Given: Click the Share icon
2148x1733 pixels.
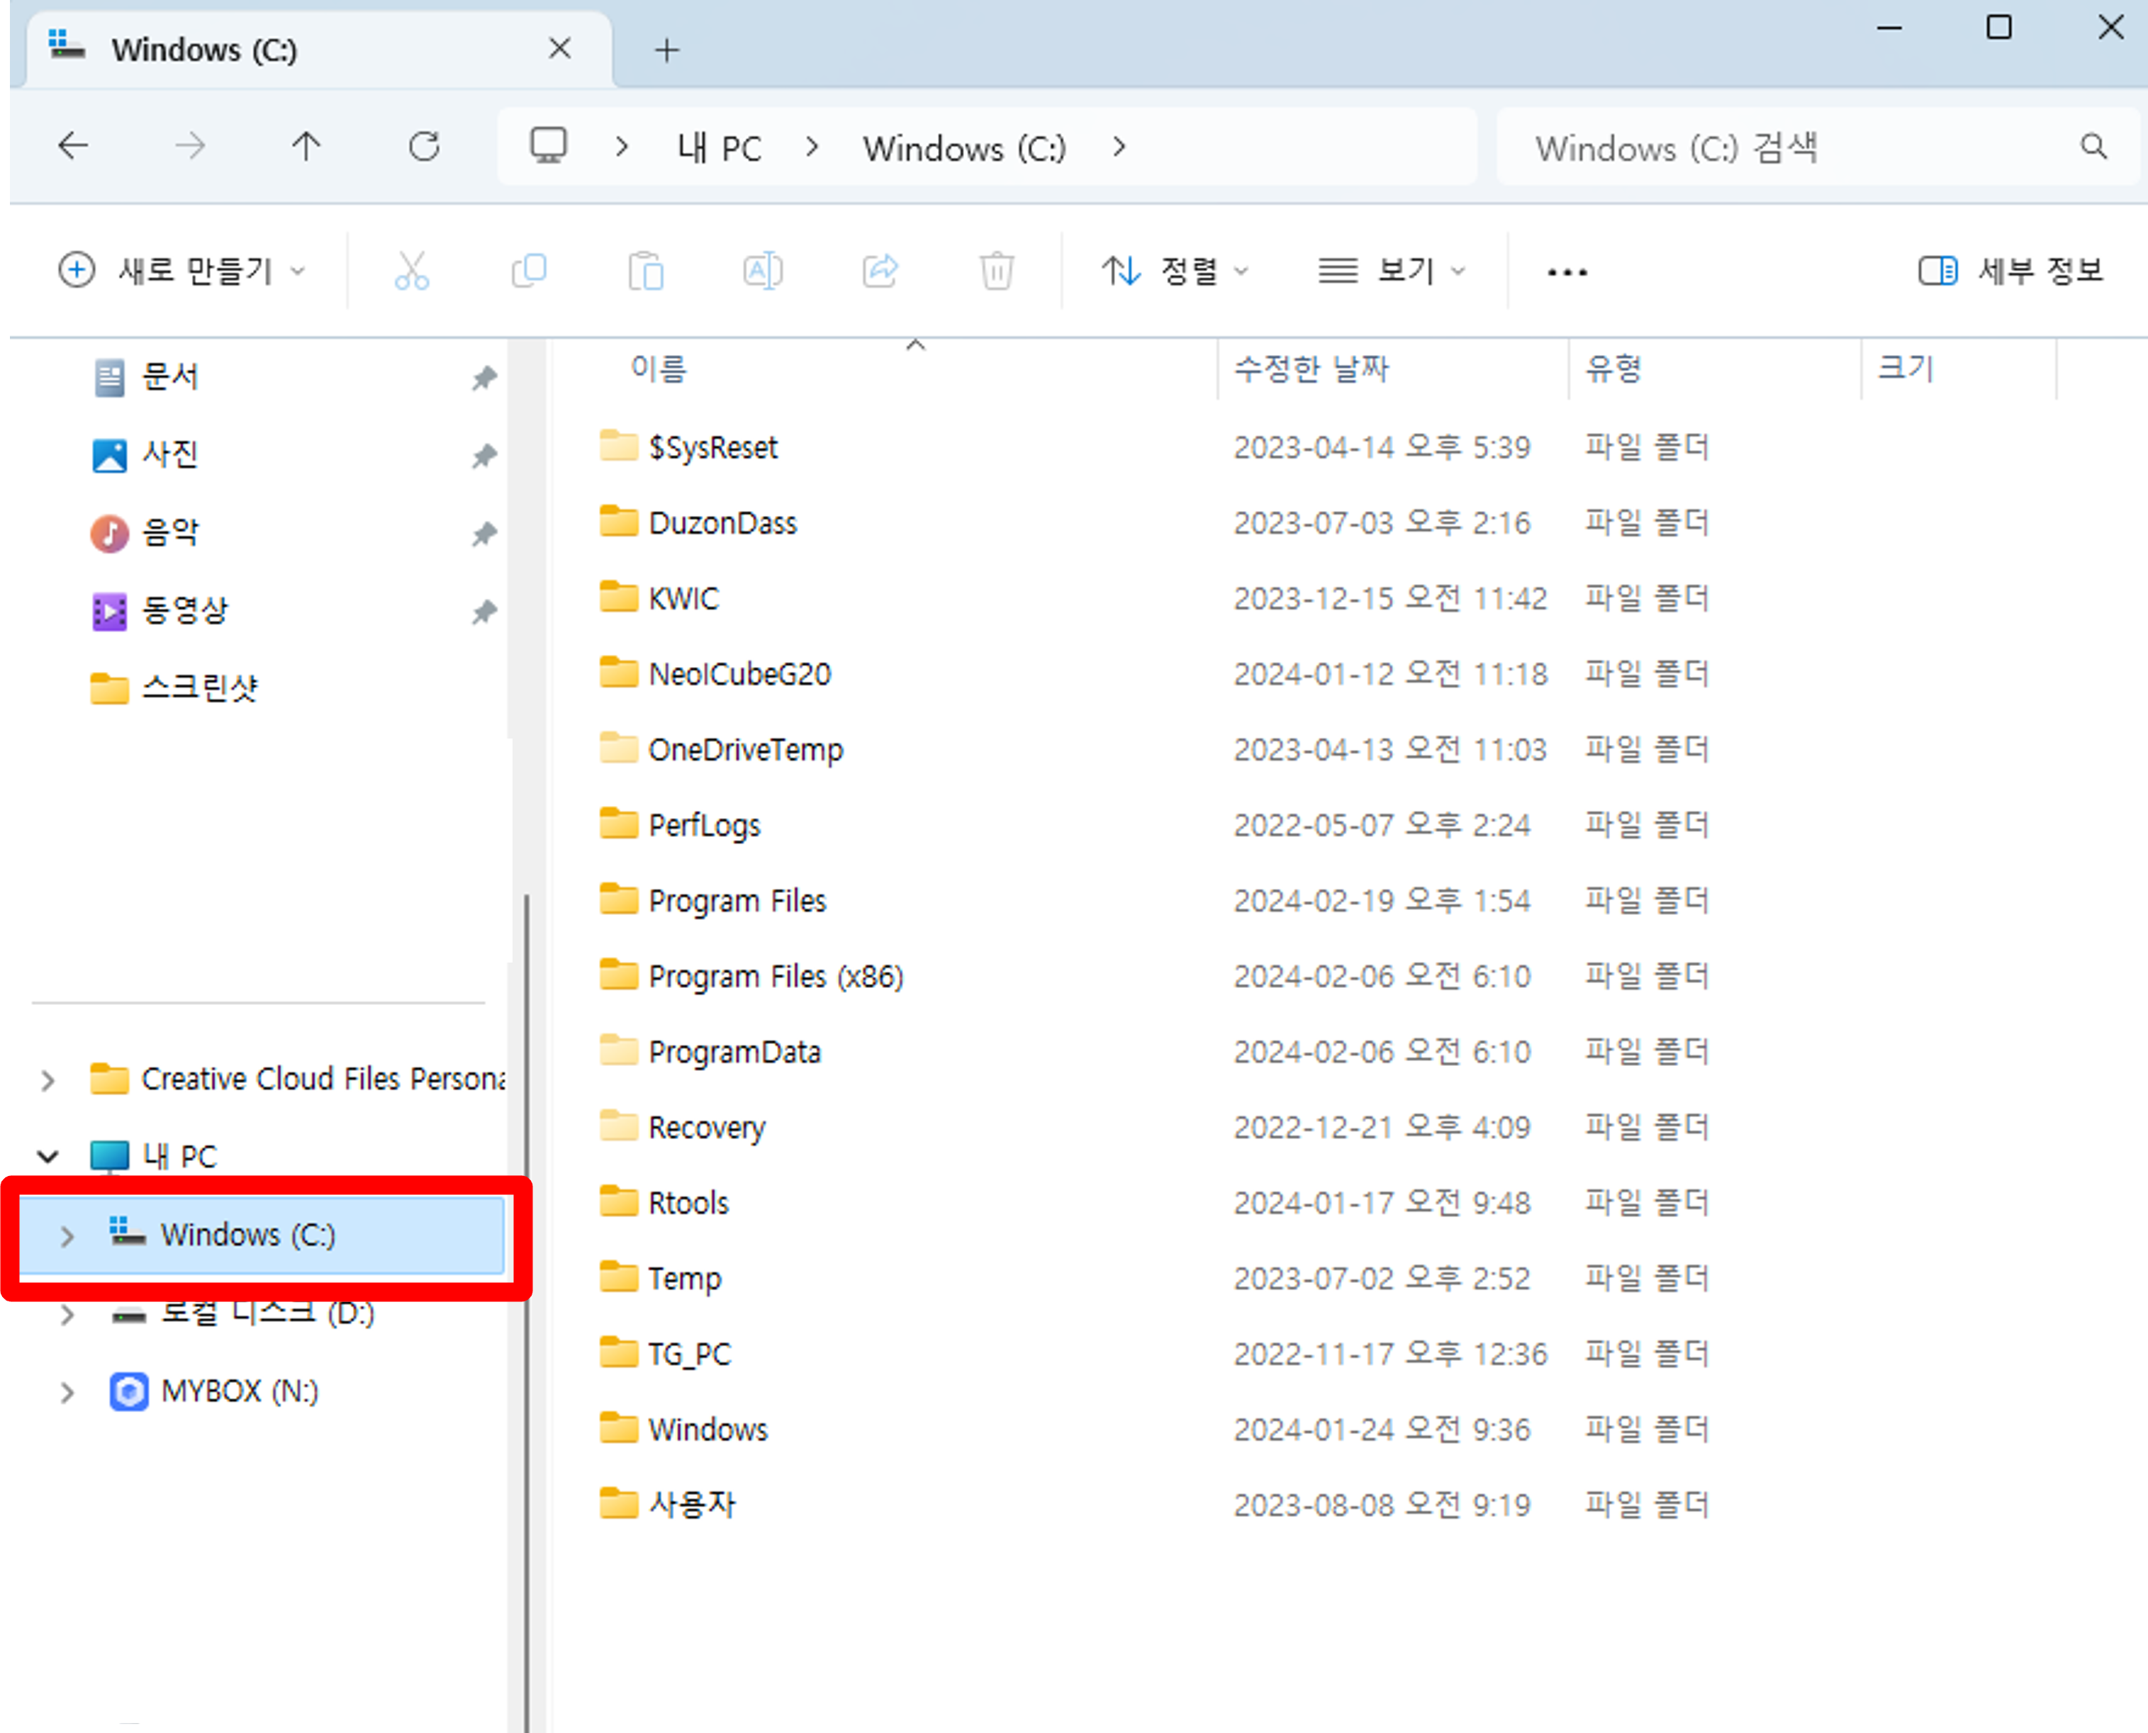Looking at the screenshot, I should [880, 271].
